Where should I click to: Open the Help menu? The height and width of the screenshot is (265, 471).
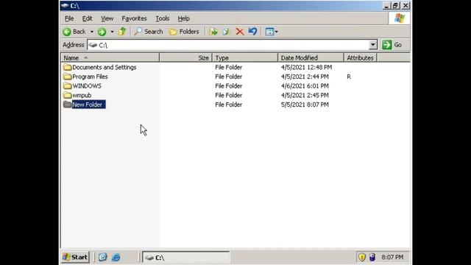(x=183, y=18)
